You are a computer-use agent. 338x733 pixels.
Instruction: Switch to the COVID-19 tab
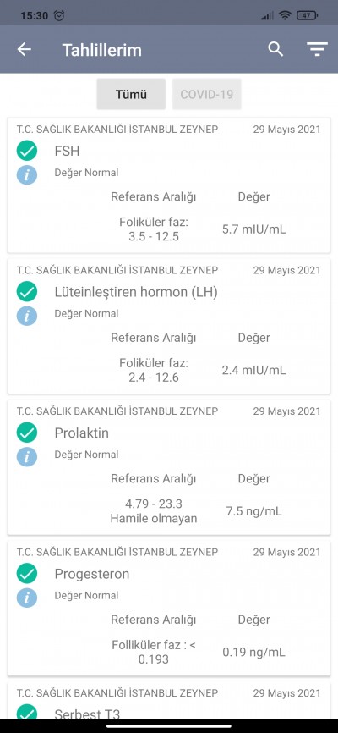[207, 94]
